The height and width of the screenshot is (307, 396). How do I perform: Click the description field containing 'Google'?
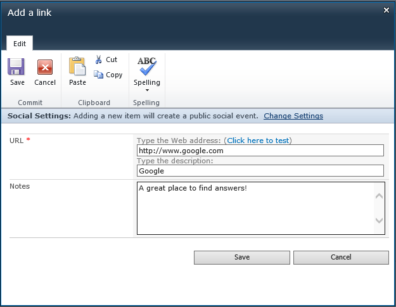click(260, 171)
